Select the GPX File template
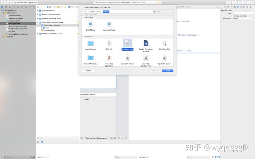 (109, 45)
